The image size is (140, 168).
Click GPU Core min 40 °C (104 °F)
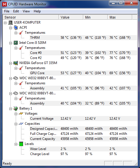click(x=95, y=73)
